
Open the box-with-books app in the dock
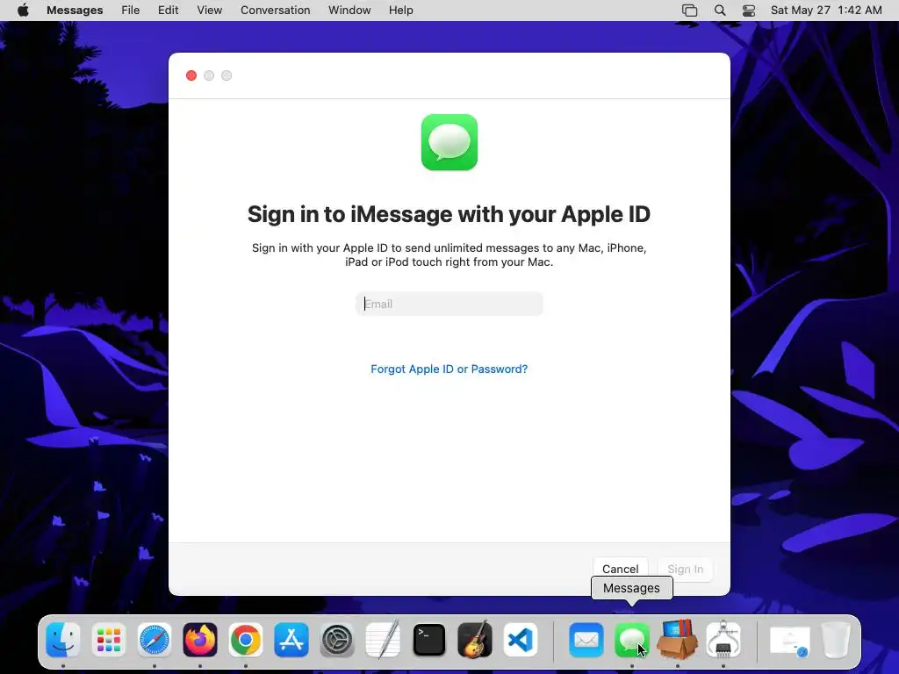[677, 640]
